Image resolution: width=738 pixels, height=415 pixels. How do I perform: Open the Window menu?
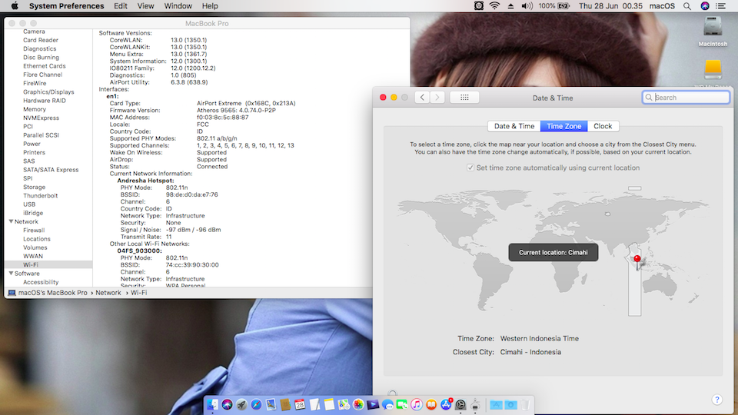click(x=178, y=6)
